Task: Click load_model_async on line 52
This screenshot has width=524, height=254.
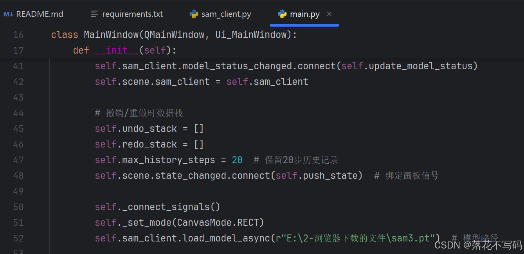Action: coord(227,238)
